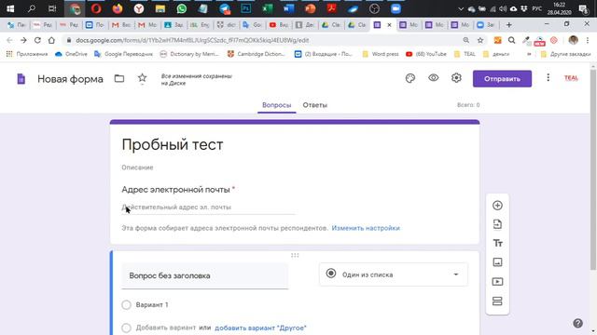This screenshot has width=597, height=335.
Task: Go back in browser history
Action: click(x=9, y=40)
